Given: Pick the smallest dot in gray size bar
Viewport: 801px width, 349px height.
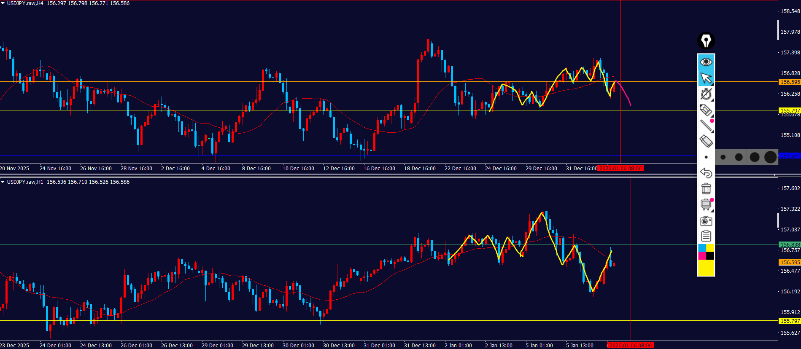Looking at the screenshot, I should (x=723, y=157).
